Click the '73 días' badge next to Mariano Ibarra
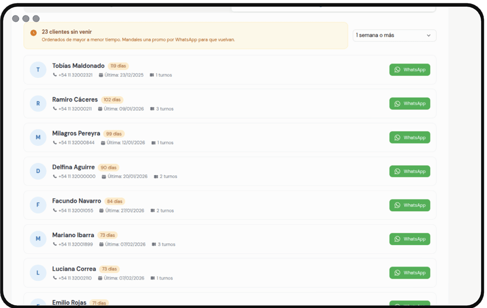This screenshot has height=308, width=487. point(108,235)
